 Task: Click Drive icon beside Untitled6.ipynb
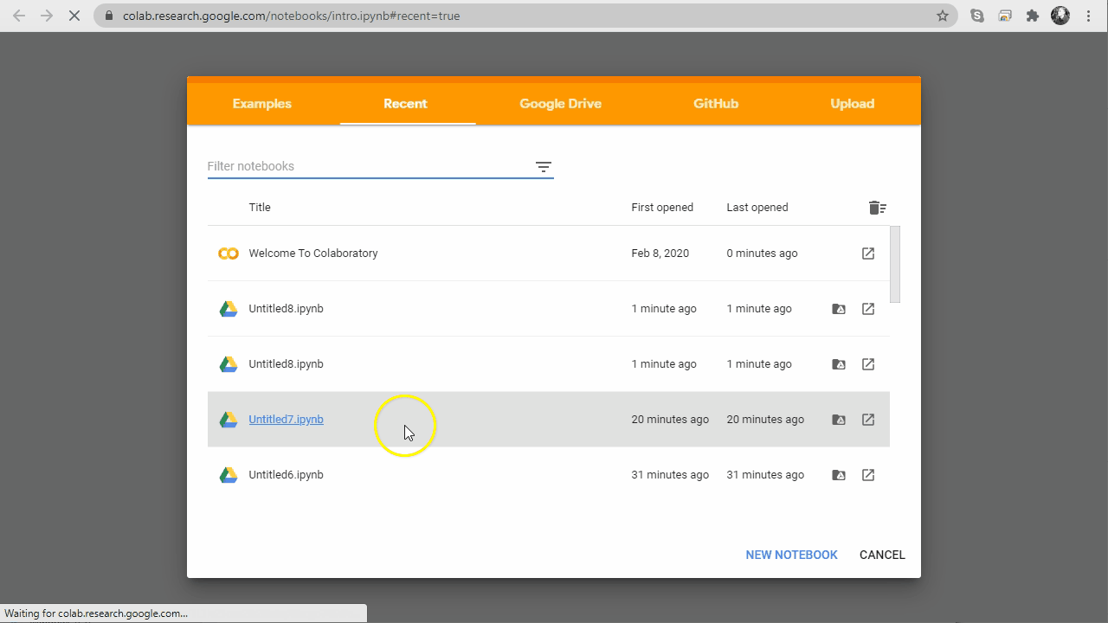tap(229, 475)
